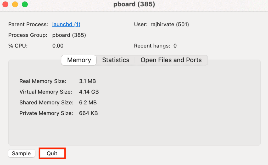Click the Parent Process label
Image resolution: width=268 pixels, height=165 pixels.
coord(28,25)
